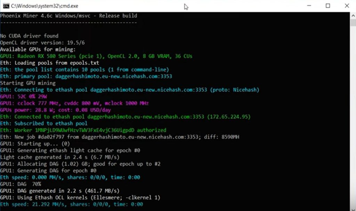Viewport: 356px width, 211px height.
Task: Click the OpenCL driver version line
Action: [x=42, y=43]
